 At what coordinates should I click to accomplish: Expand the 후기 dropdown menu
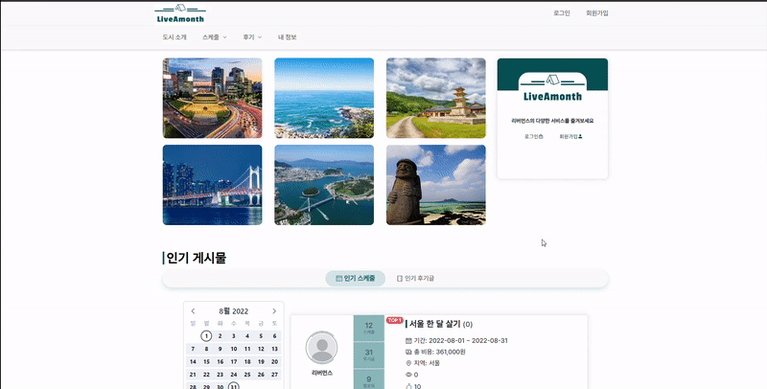pyautogui.click(x=252, y=37)
